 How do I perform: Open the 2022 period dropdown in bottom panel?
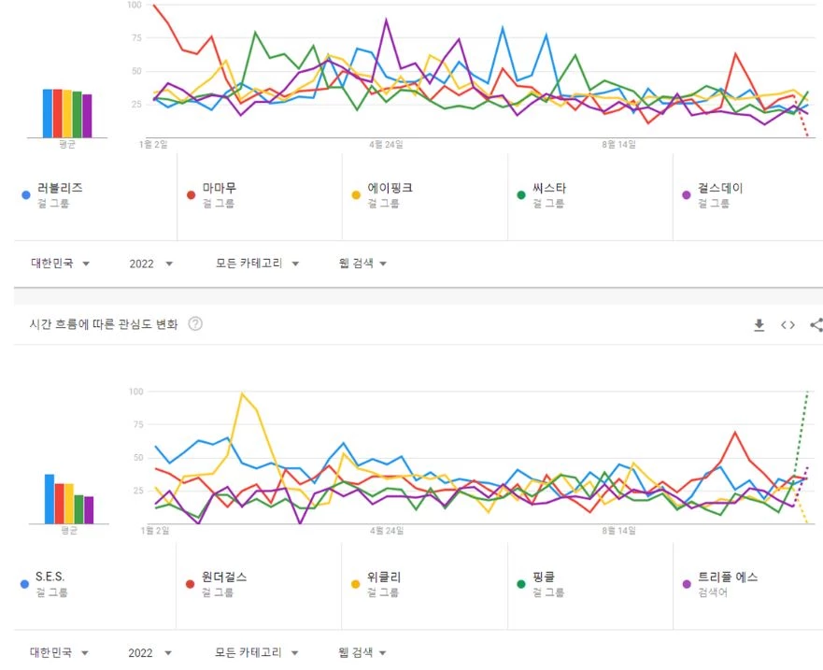[x=150, y=652]
